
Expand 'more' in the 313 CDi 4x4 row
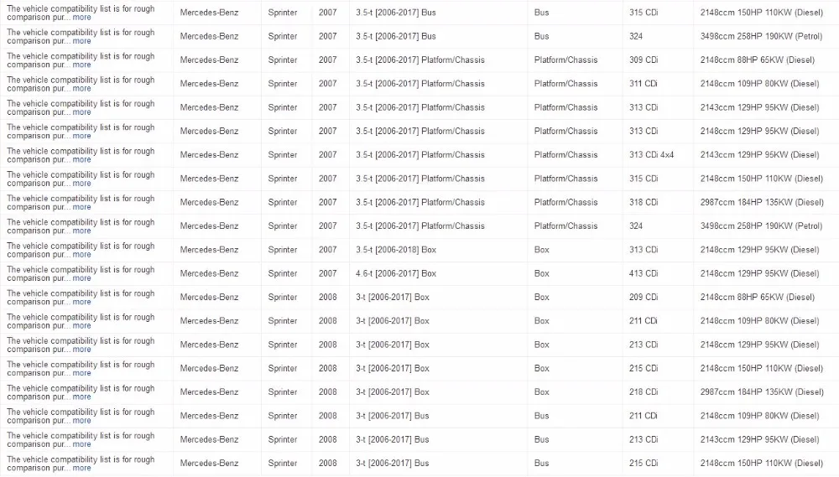tap(82, 159)
